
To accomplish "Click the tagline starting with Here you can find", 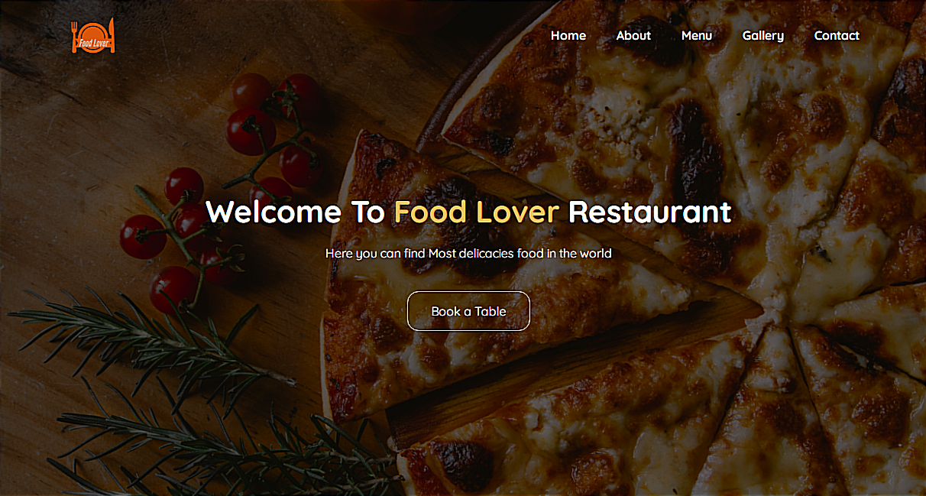I will coord(468,253).
